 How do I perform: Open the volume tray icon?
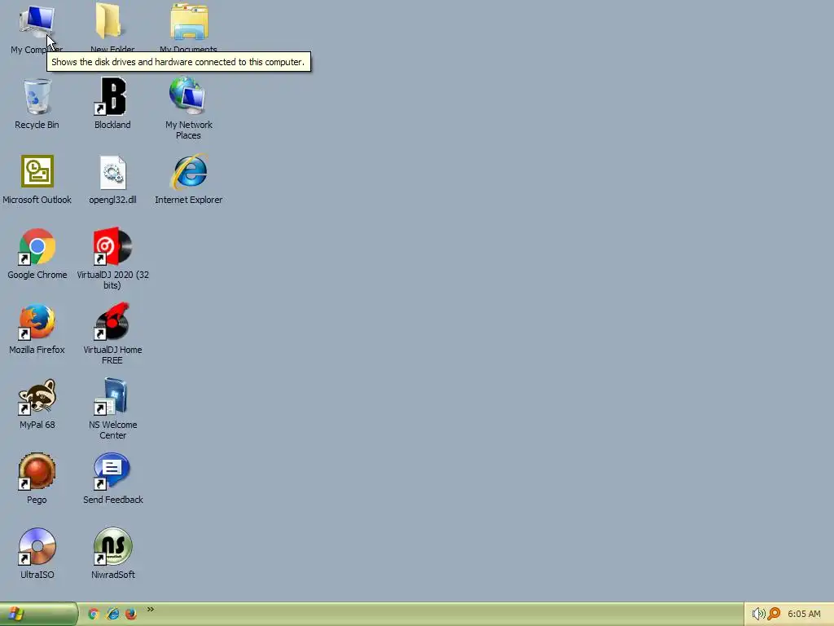click(x=758, y=614)
